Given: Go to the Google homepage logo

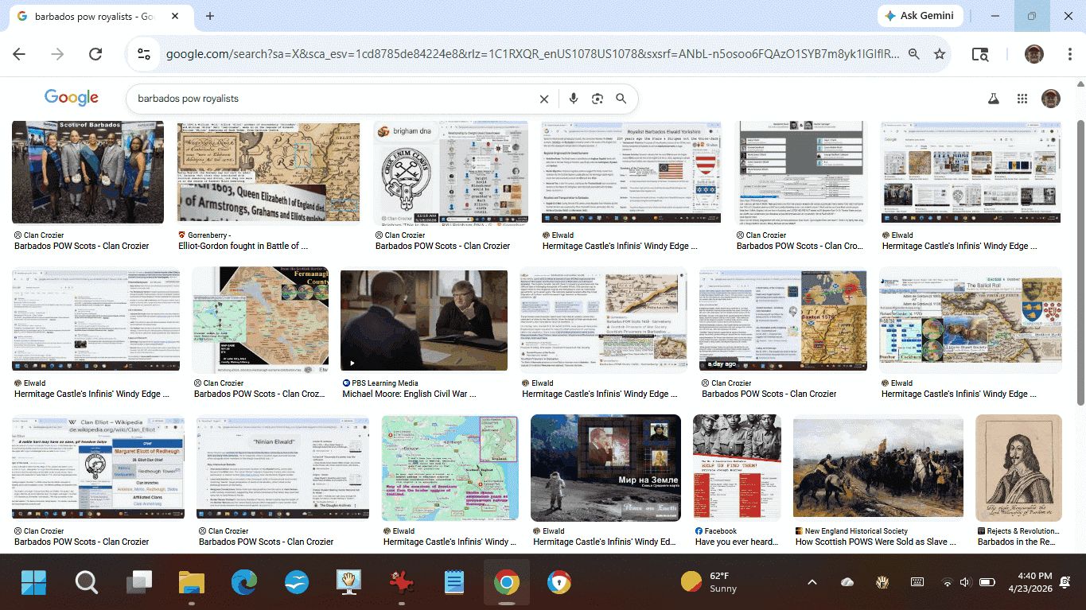Looking at the screenshot, I should [72, 98].
